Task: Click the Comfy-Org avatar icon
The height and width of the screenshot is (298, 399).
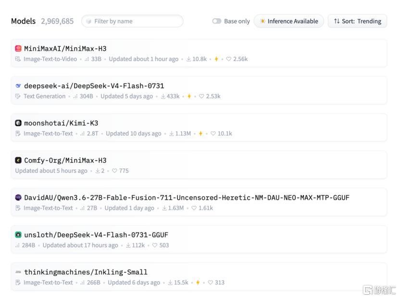Action: [18, 160]
